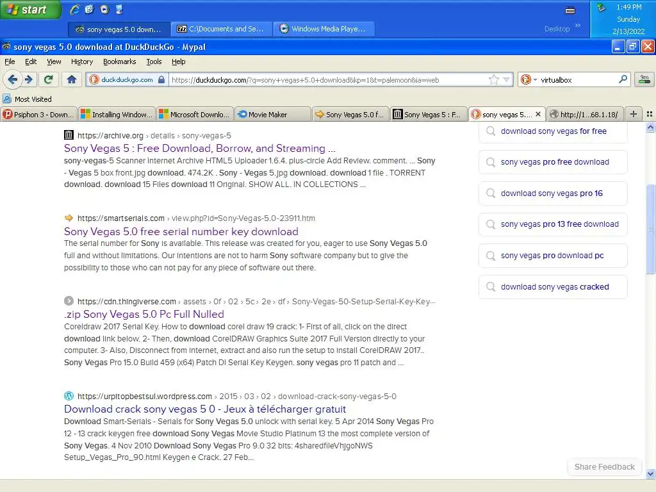Open 'Sony Vegas 5.0 free serial number' result
This screenshot has width=656, height=492.
coord(181,231)
